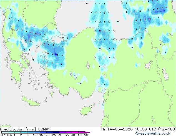This screenshot has height=136, width=176.
Task: Click the map precipitation value '7'
Action: [162, 8]
